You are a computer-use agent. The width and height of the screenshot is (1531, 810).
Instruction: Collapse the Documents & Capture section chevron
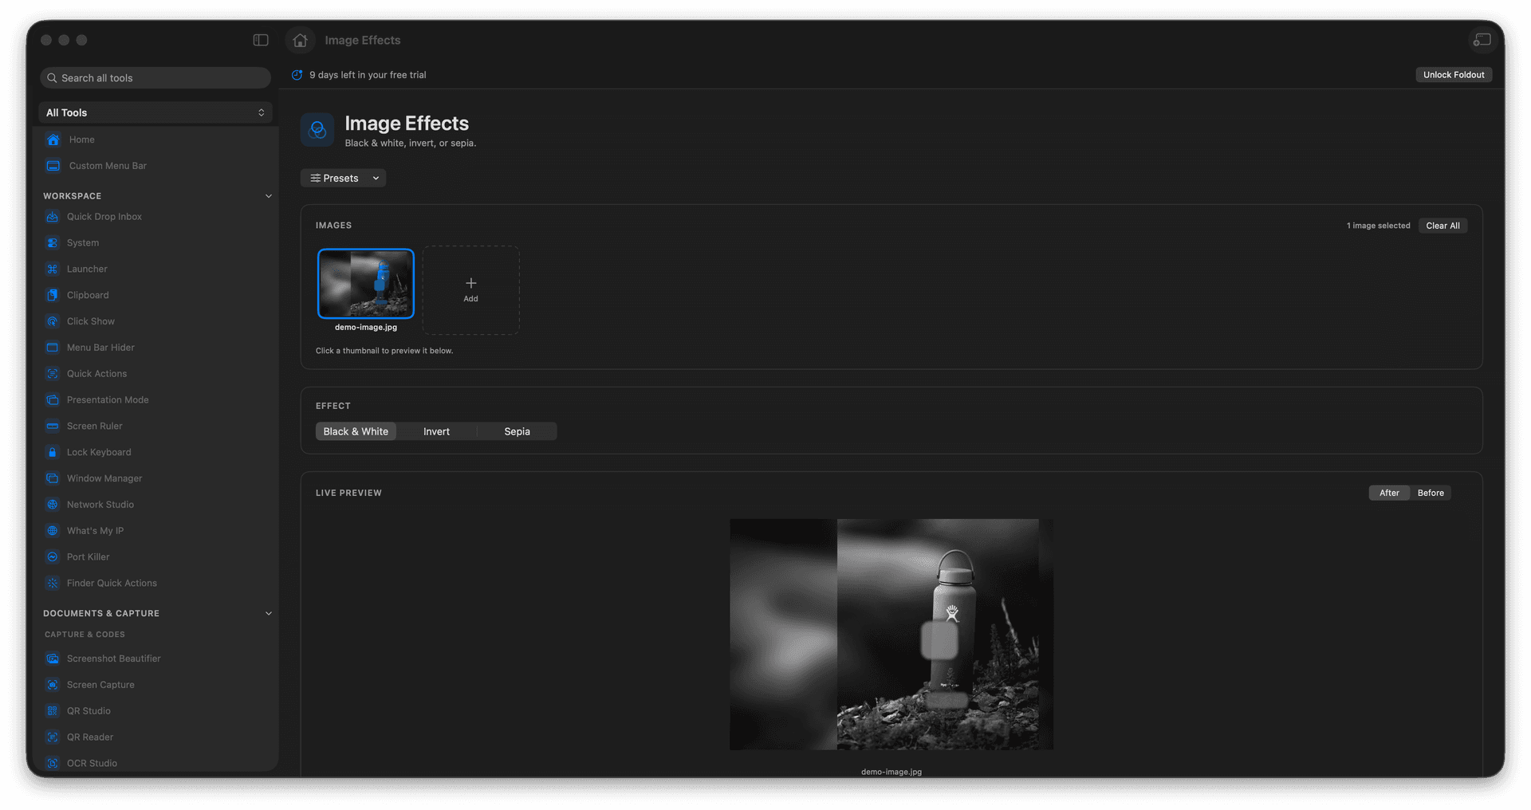click(269, 614)
